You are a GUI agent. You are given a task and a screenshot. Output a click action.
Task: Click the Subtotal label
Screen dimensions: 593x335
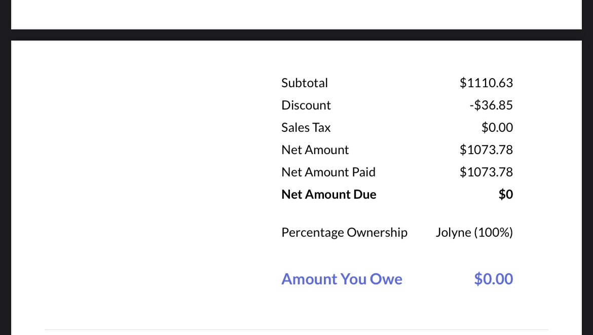[x=305, y=83]
